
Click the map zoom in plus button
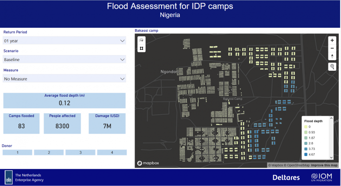click(332, 40)
